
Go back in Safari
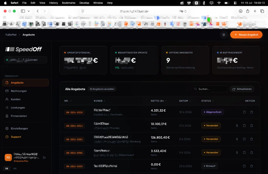38,11
